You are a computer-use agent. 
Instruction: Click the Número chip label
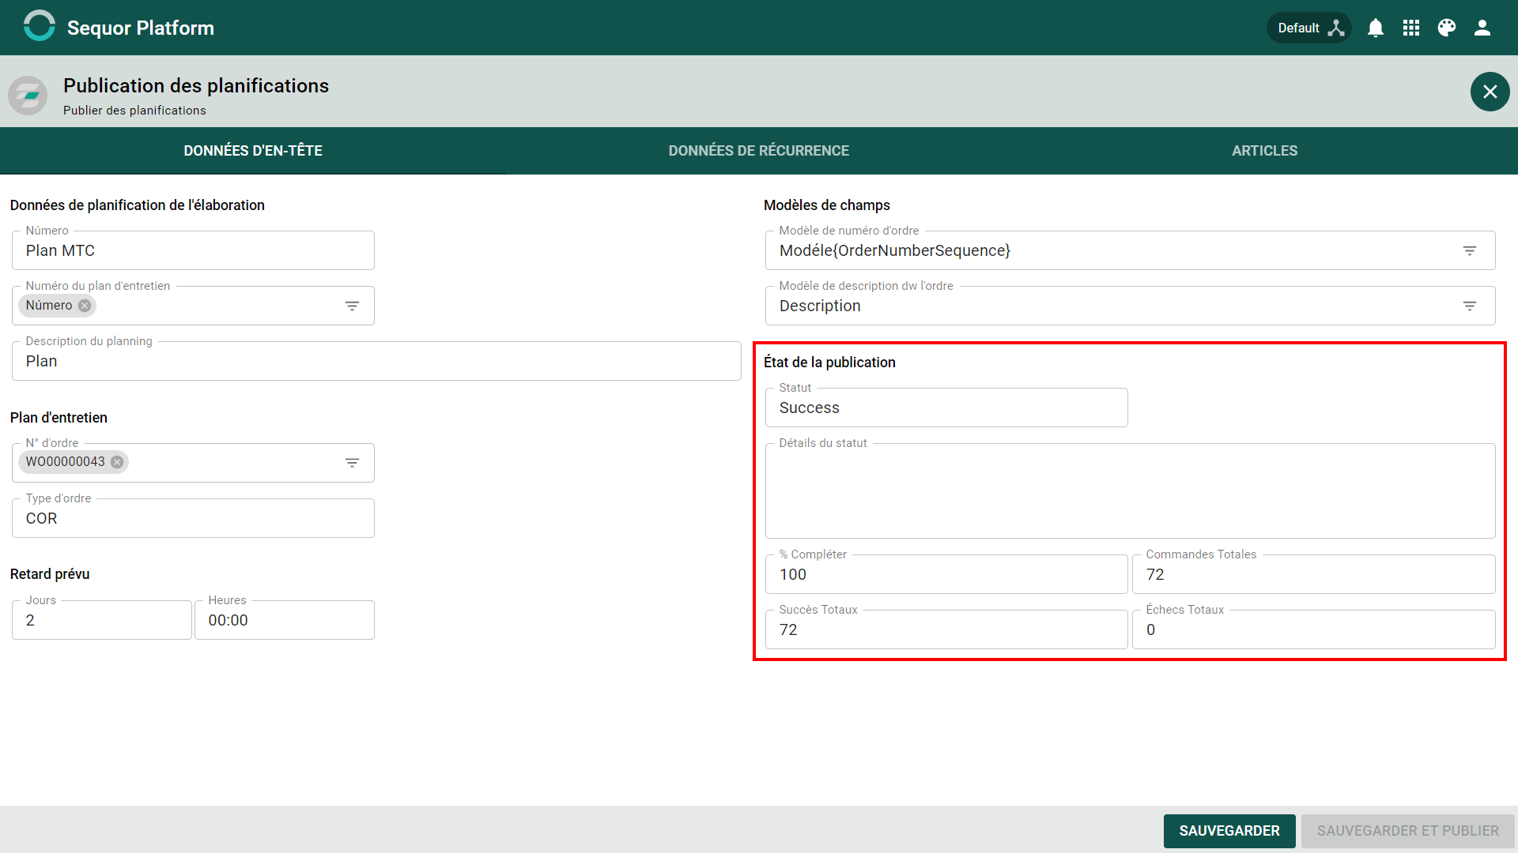[x=49, y=306]
